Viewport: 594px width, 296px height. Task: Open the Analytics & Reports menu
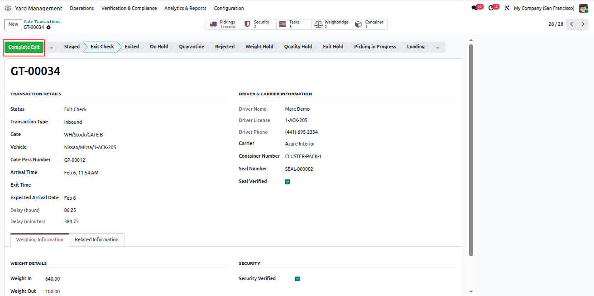[185, 8]
